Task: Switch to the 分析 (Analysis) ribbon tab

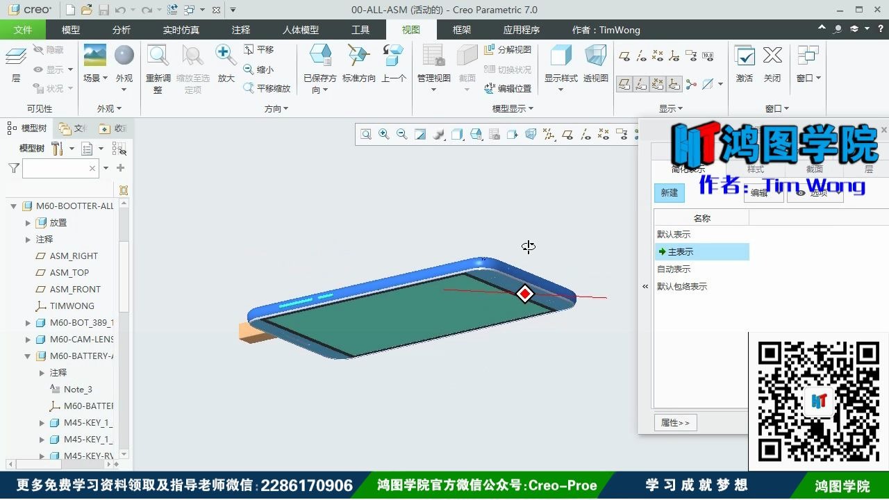Action: pyautogui.click(x=122, y=30)
